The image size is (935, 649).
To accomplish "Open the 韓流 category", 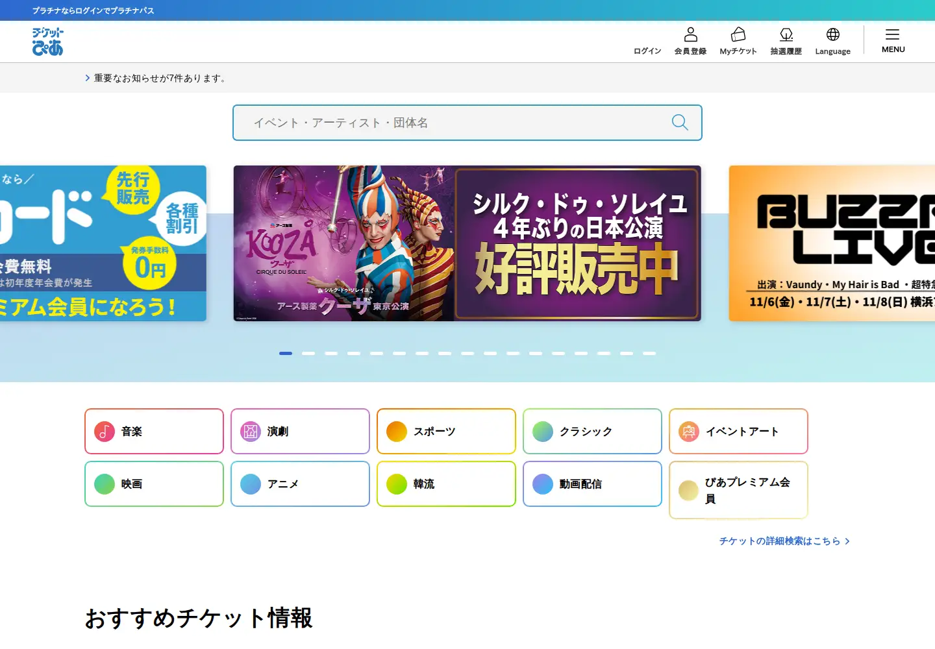I will pos(446,484).
